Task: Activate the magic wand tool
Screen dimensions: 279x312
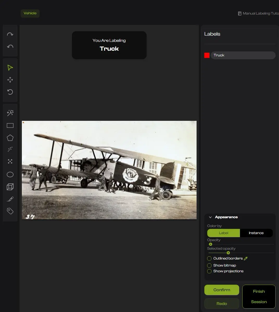Action: (10, 113)
